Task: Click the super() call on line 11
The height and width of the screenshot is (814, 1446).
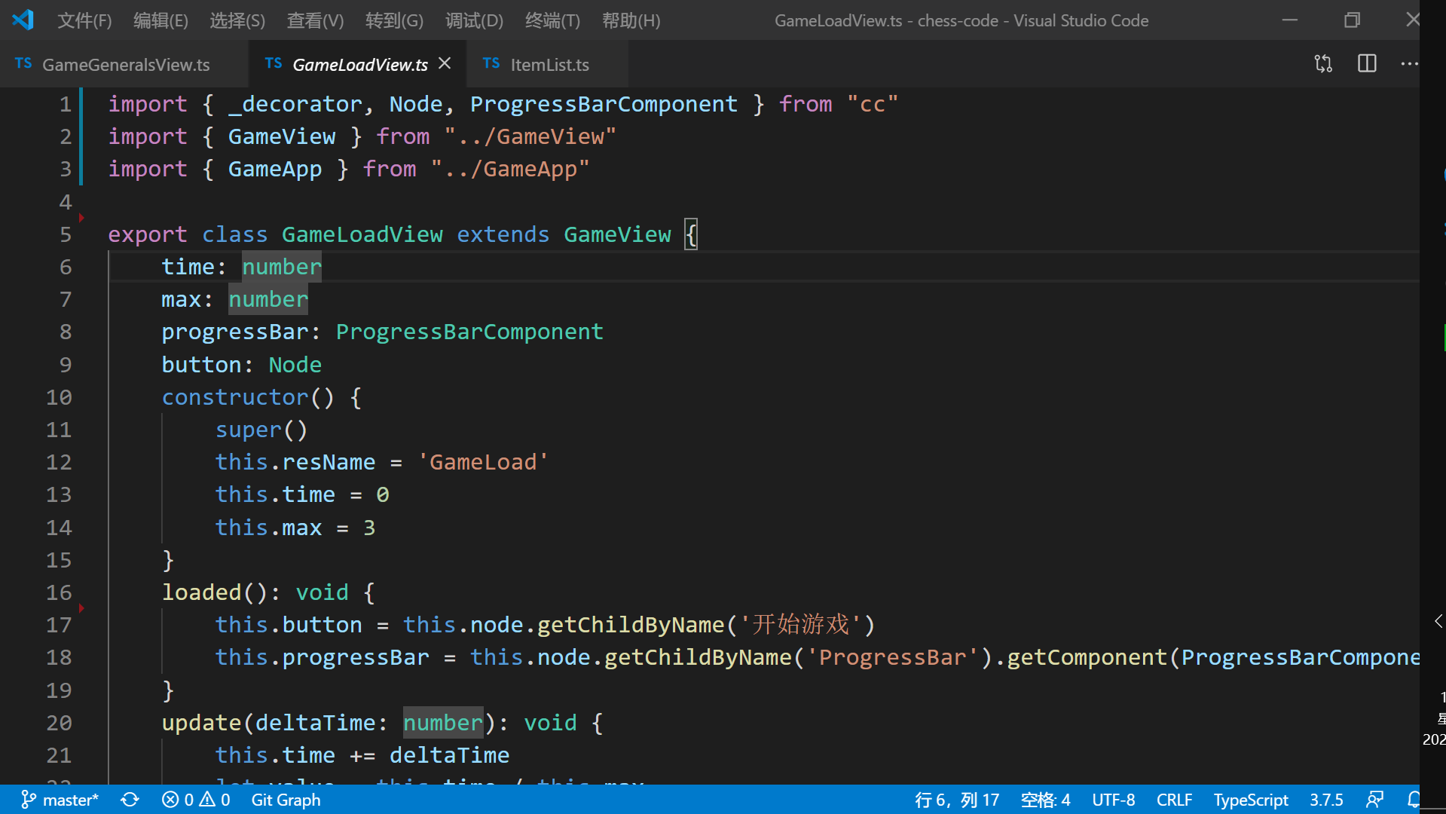Action: point(261,430)
